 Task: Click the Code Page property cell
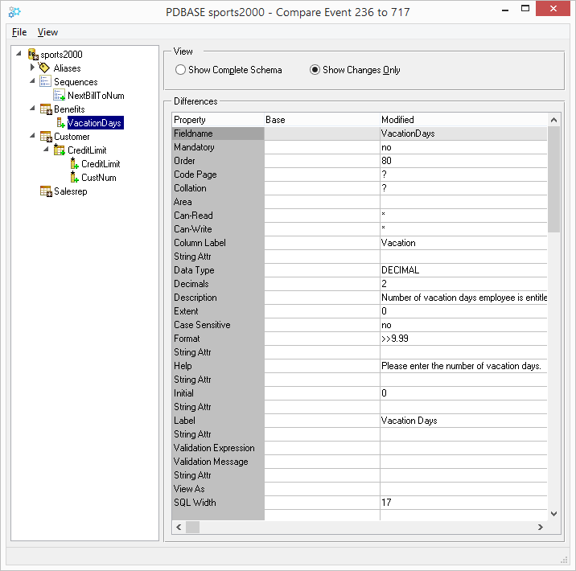click(x=218, y=175)
